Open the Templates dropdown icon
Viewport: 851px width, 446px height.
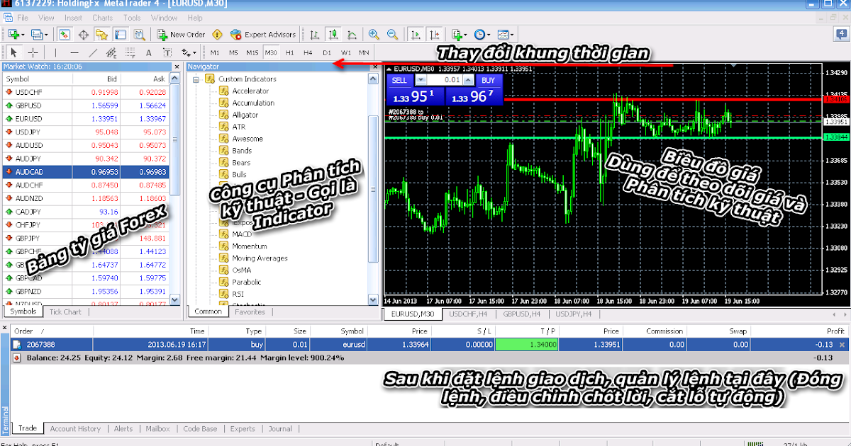(x=505, y=34)
